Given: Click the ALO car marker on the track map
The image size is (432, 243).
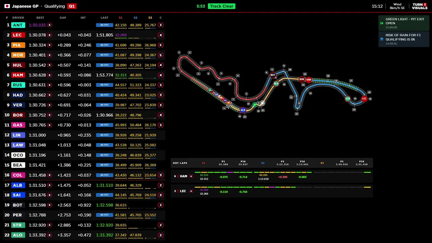Looking at the screenshot, I should (x=276, y=83).
